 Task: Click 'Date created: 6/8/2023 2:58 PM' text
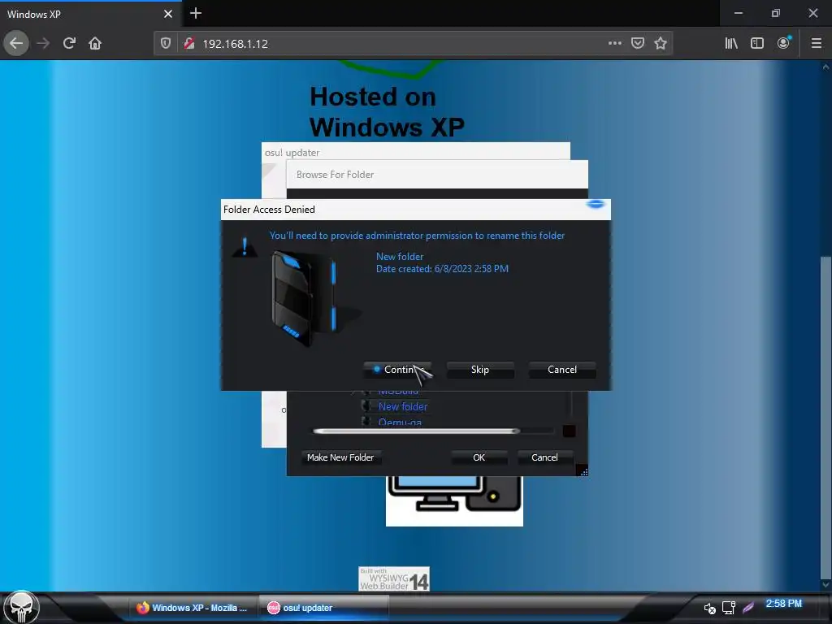[442, 268]
